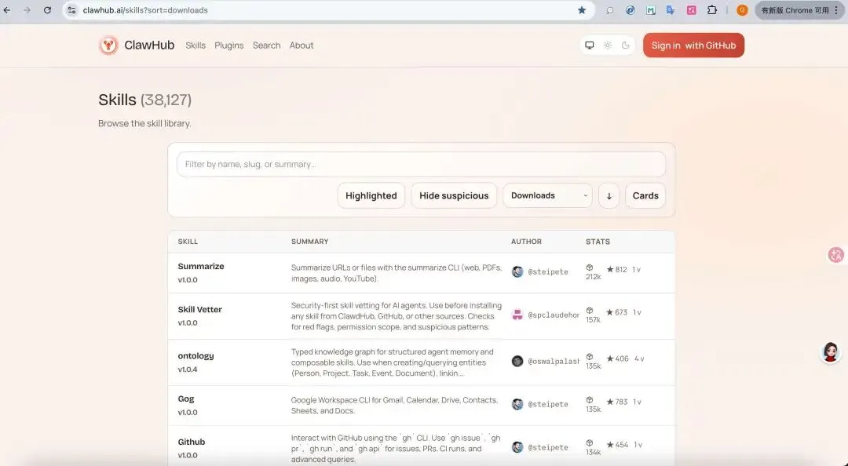
Task: Click the SUMMARY column header
Action: 309,242
